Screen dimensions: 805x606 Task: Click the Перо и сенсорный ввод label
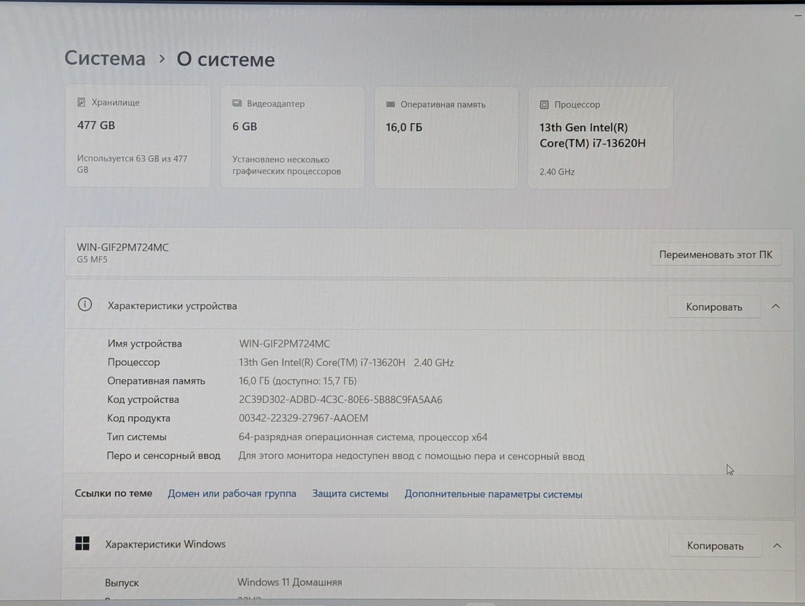point(164,455)
